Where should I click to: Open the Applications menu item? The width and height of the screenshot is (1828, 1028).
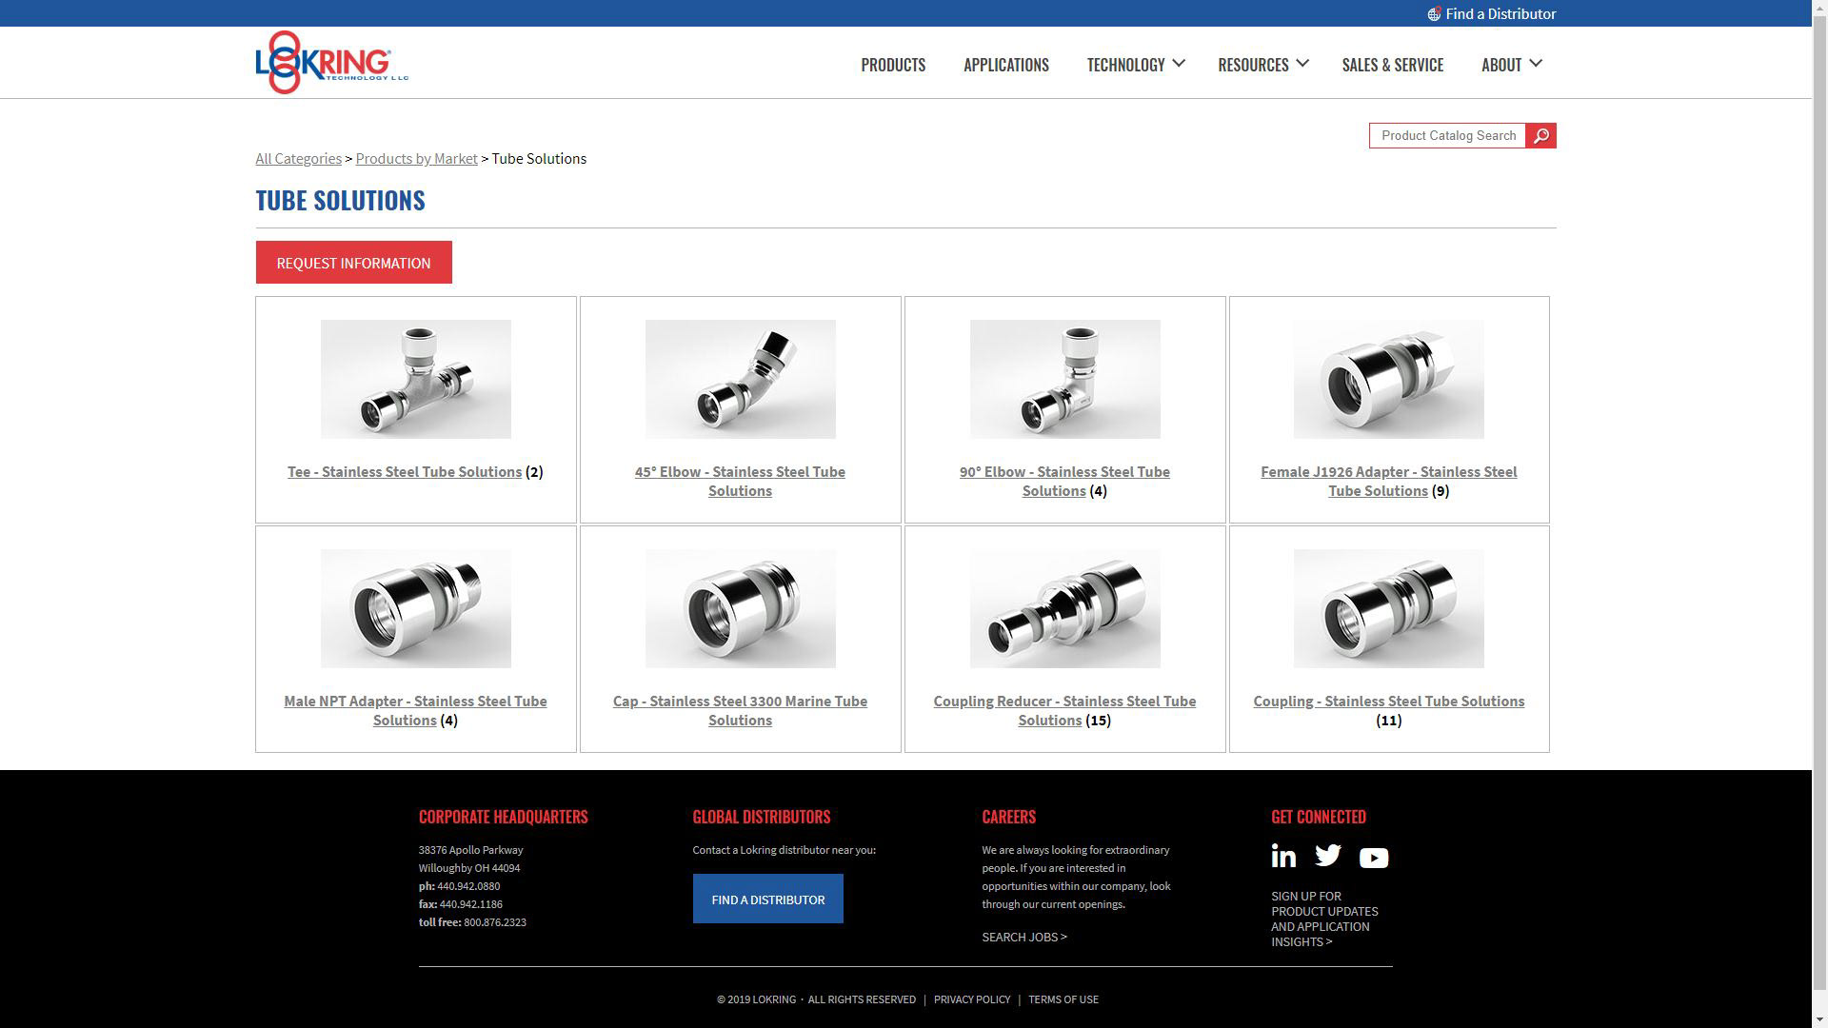coord(1005,65)
